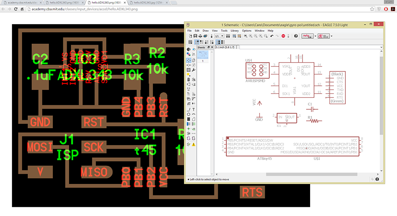
Task: Click the CAM processor icon
Action: click(x=205, y=36)
